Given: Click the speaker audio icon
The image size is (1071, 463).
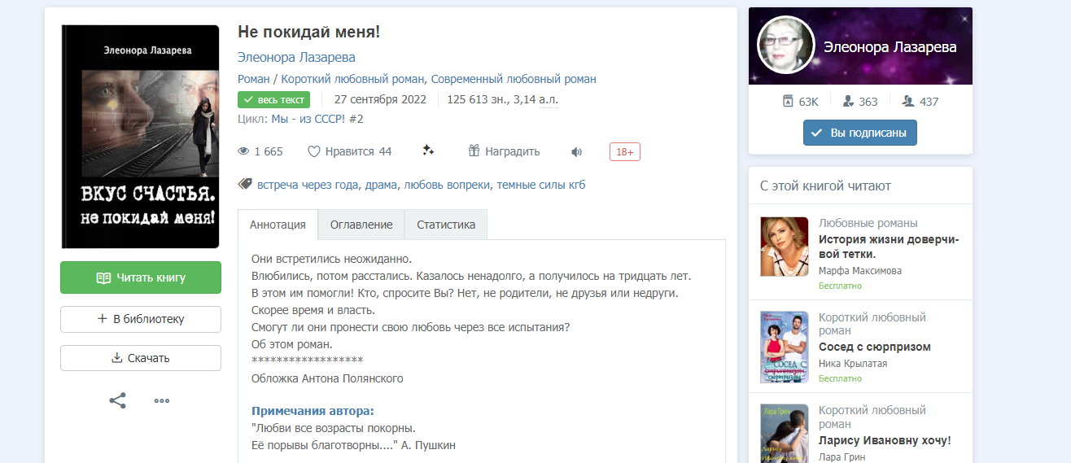Looking at the screenshot, I should 576,151.
